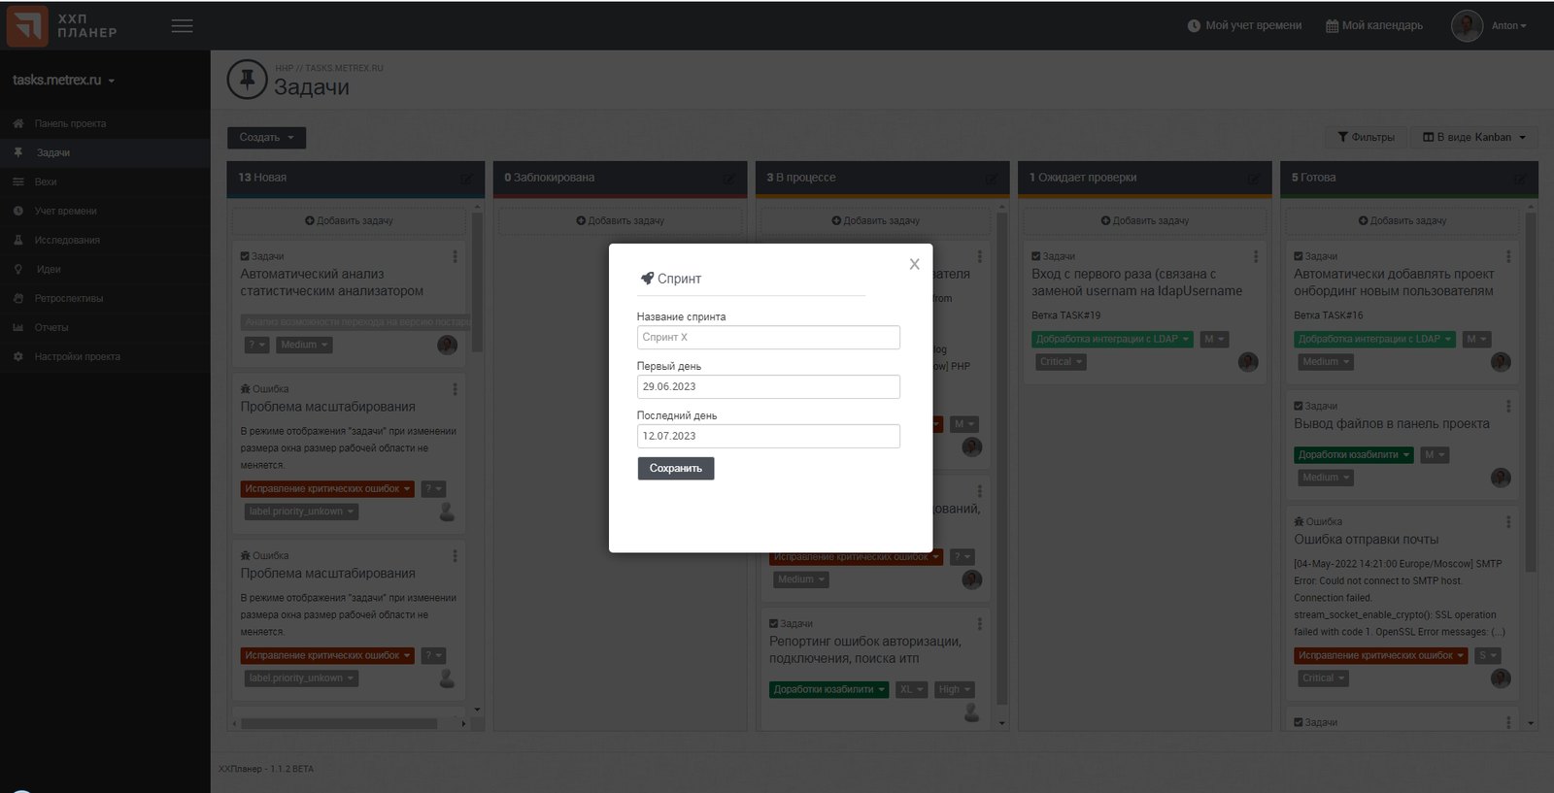
Task: Click the Последний день date field
Action: click(x=768, y=436)
